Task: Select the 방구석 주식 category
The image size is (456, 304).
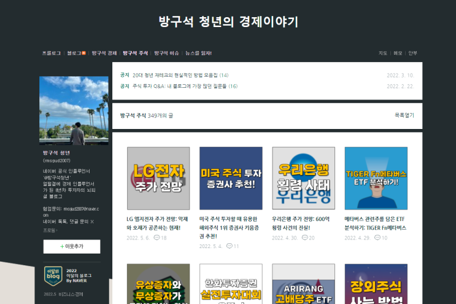Action: 135,53
